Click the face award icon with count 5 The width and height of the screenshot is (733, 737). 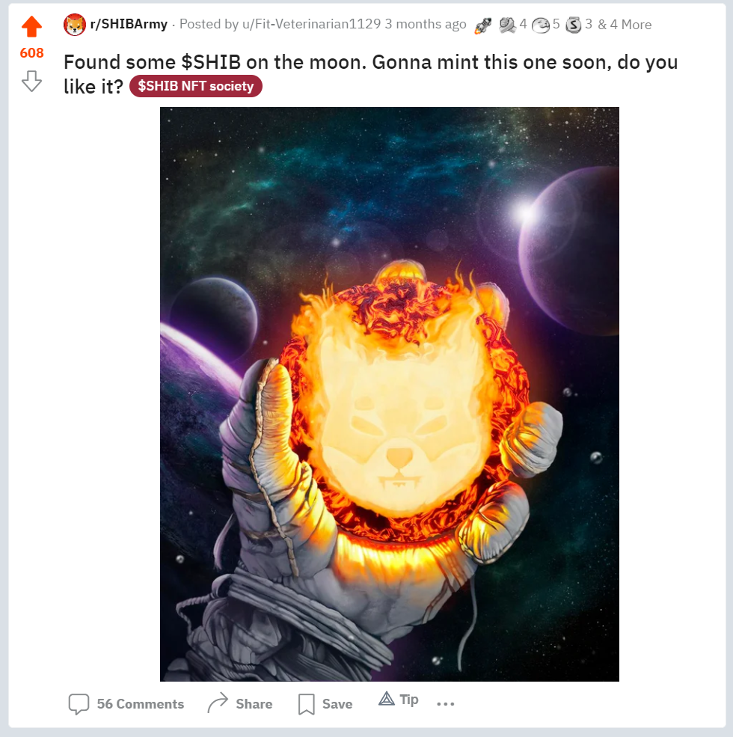pos(540,25)
